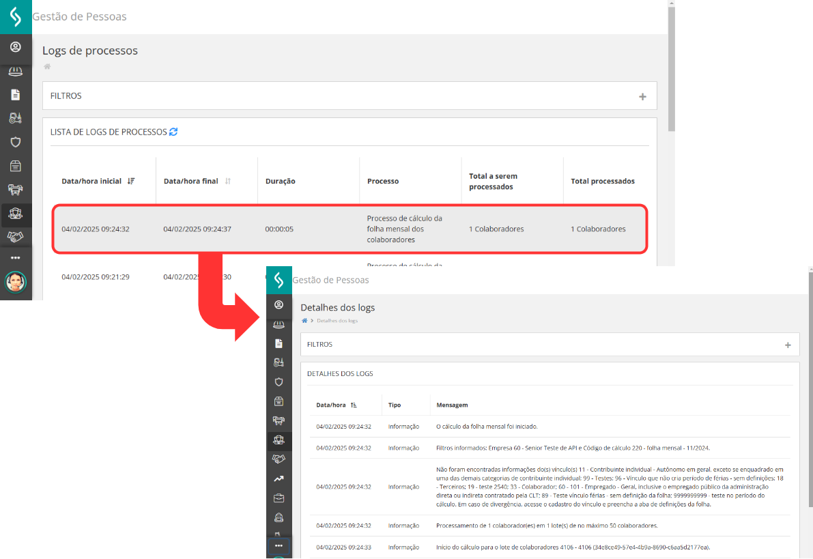Click briefcase icon in Detalhes dos logs sidebar
The image size is (813, 559).
pos(279,498)
